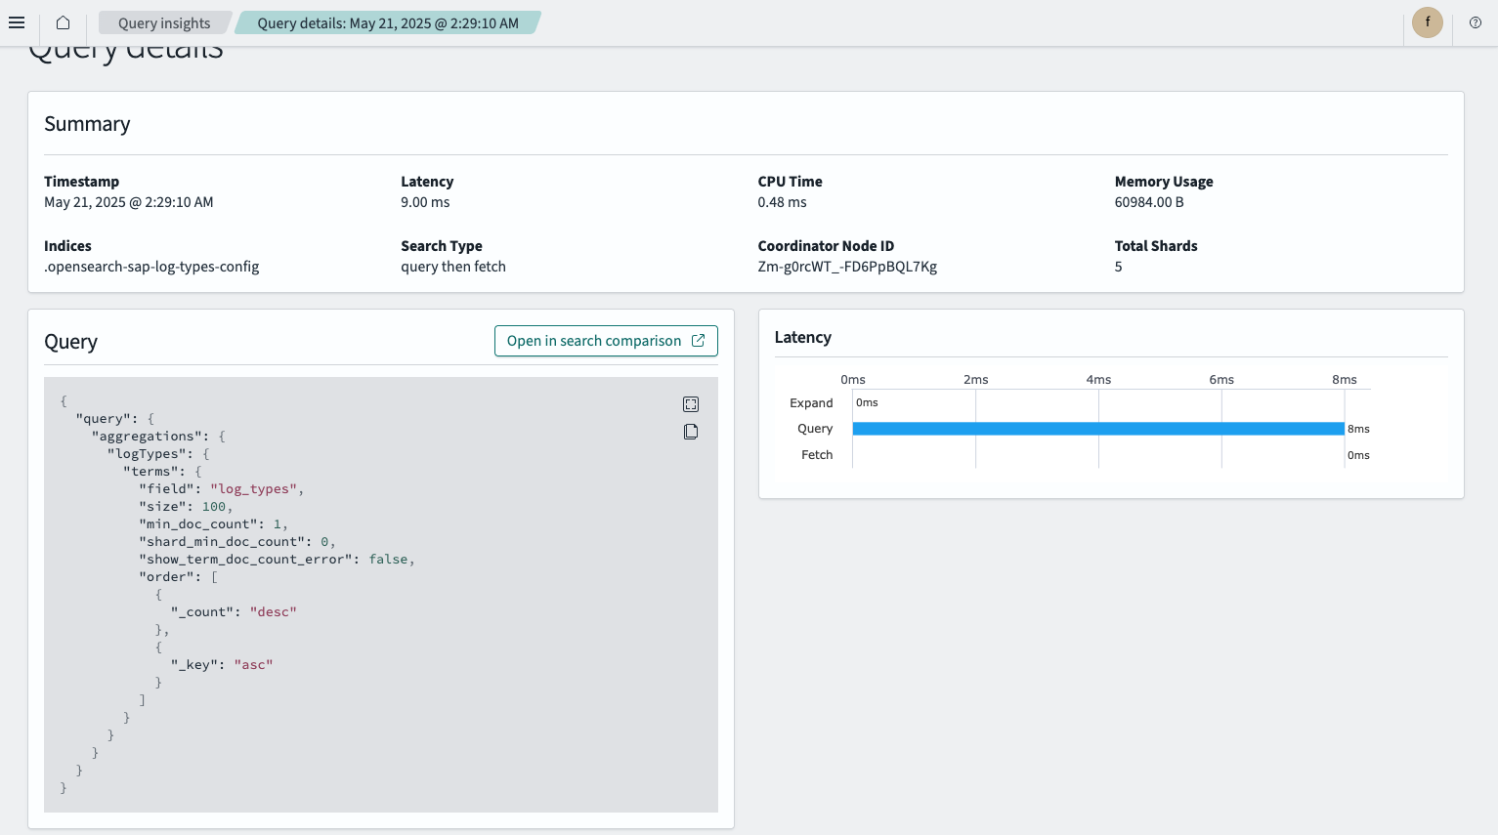
Task: Select the Query details breadcrumb
Action: (x=388, y=22)
